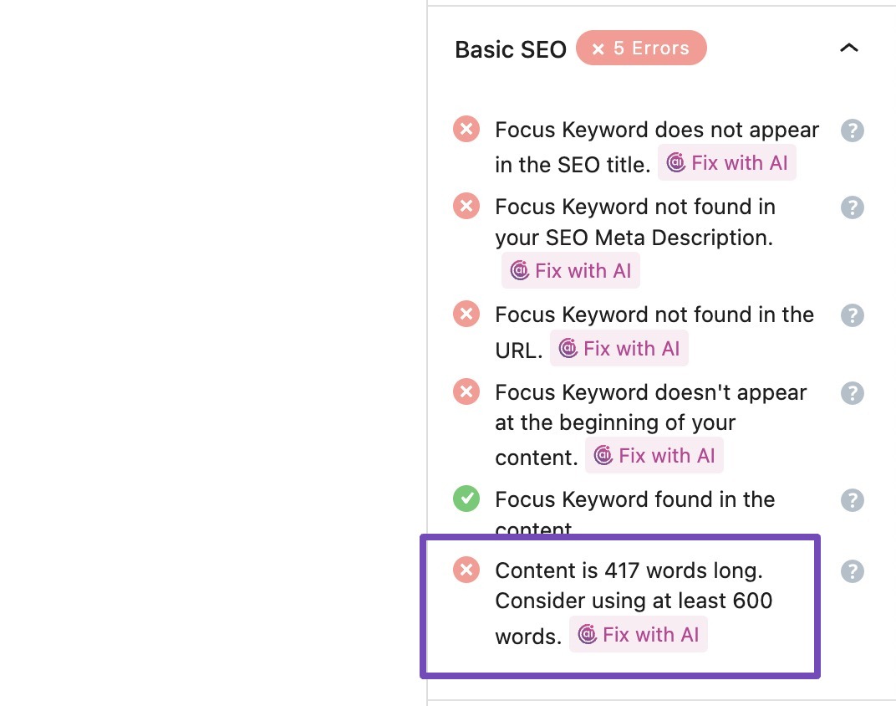
Task: Open help for Meta Description keyword check
Action: (852, 207)
